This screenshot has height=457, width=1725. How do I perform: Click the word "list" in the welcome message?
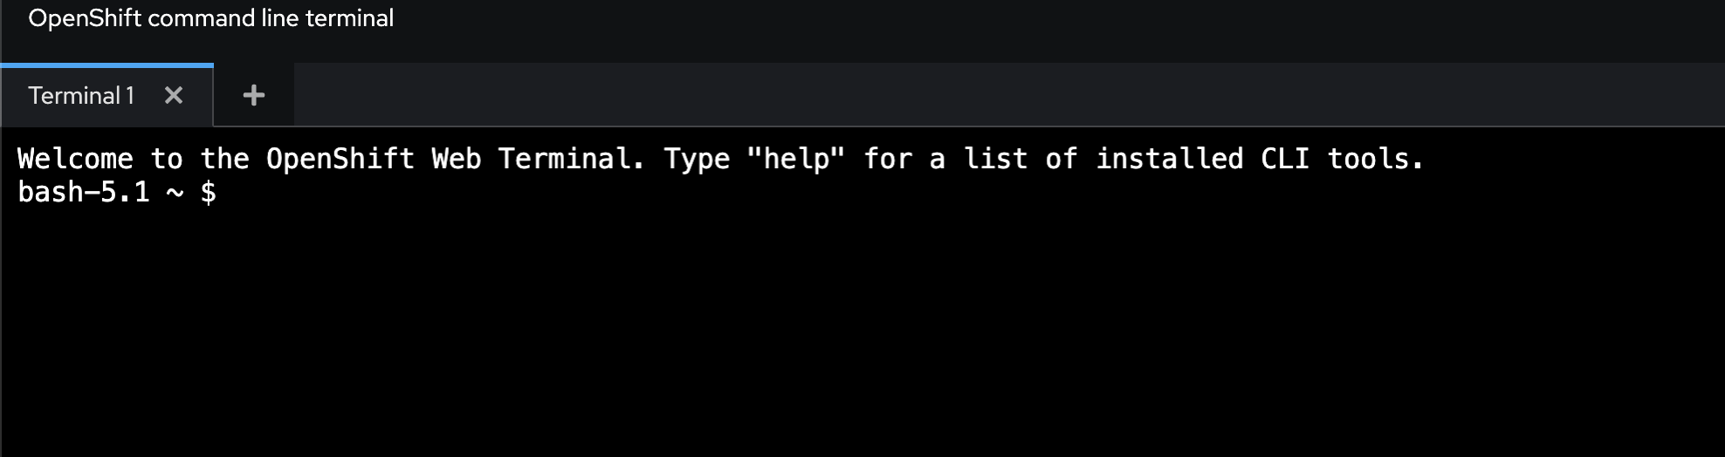coord(995,159)
